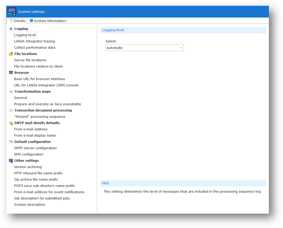Click the Logging level panel header
This screenshot has width=283, height=228.
pos(183,30)
